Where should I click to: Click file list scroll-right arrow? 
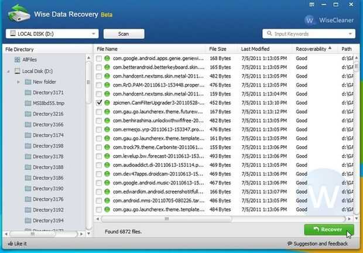coord(349,219)
